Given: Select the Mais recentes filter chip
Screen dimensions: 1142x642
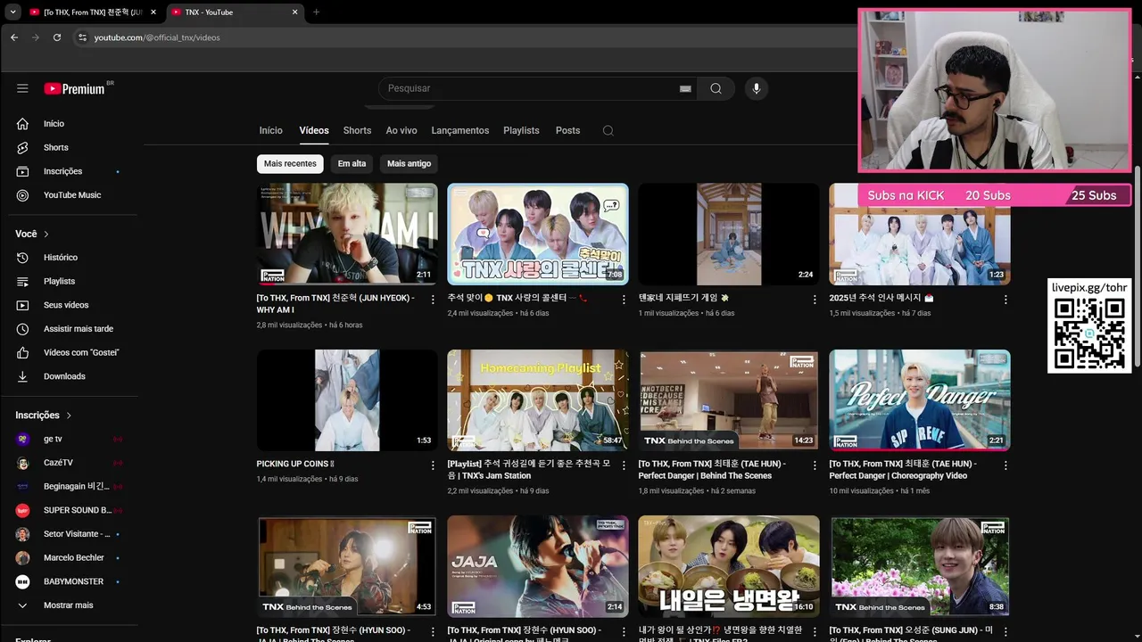Looking at the screenshot, I should [x=290, y=164].
